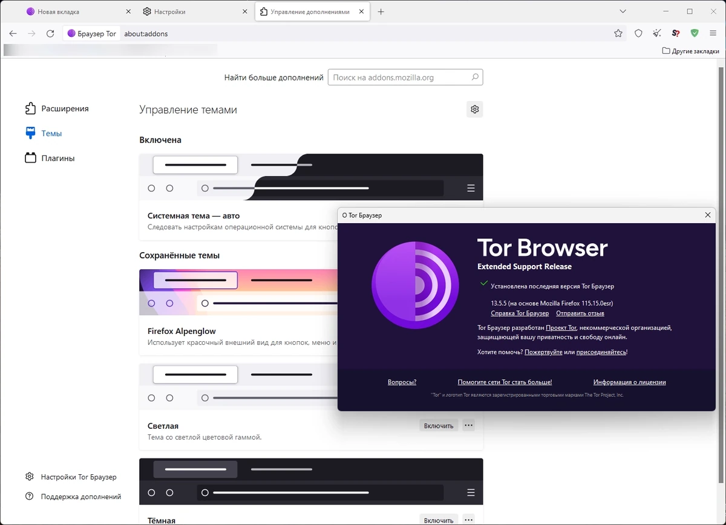Close the Новая вкладка tab
726x525 pixels.
click(128, 11)
